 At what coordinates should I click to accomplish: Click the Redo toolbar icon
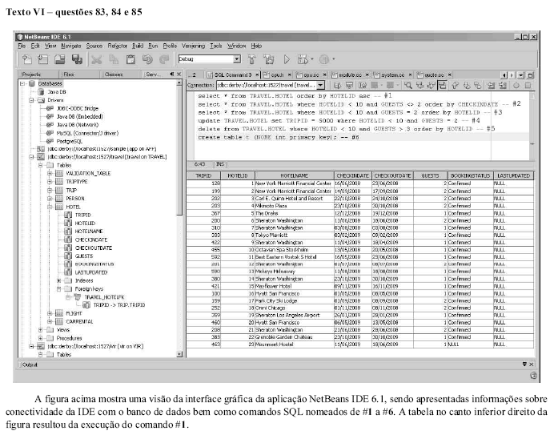[x=164, y=60]
